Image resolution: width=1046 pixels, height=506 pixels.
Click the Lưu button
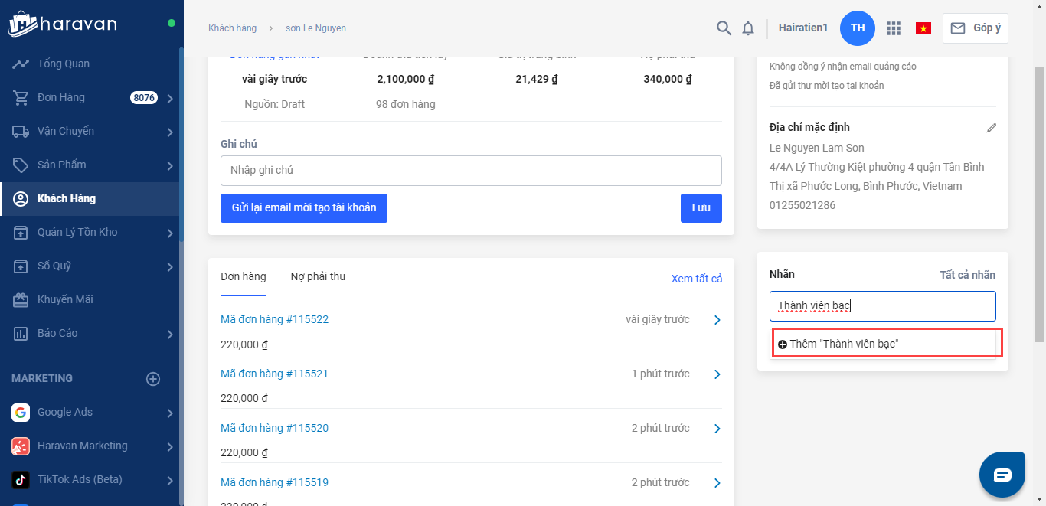point(701,208)
